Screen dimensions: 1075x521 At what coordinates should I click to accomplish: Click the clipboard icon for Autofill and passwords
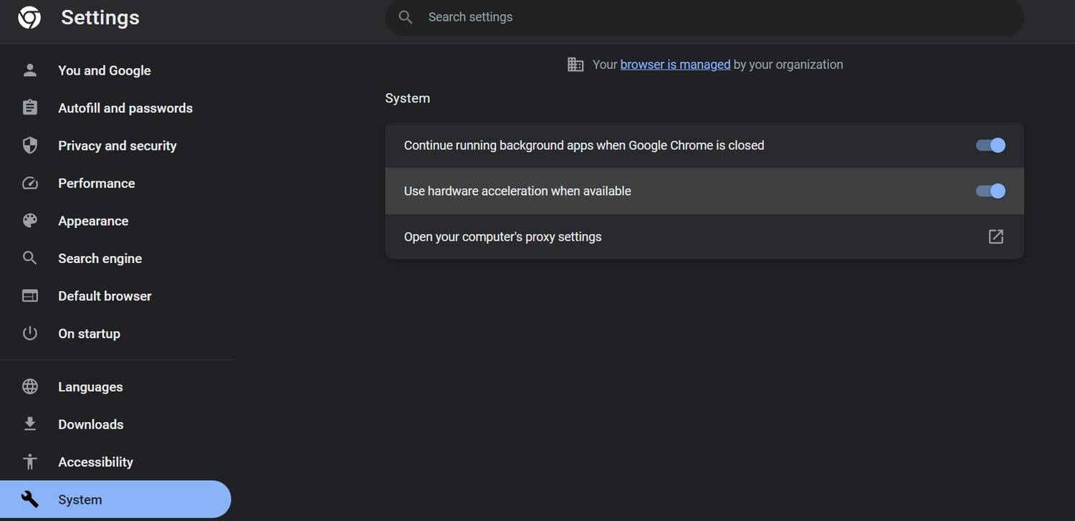tap(30, 107)
